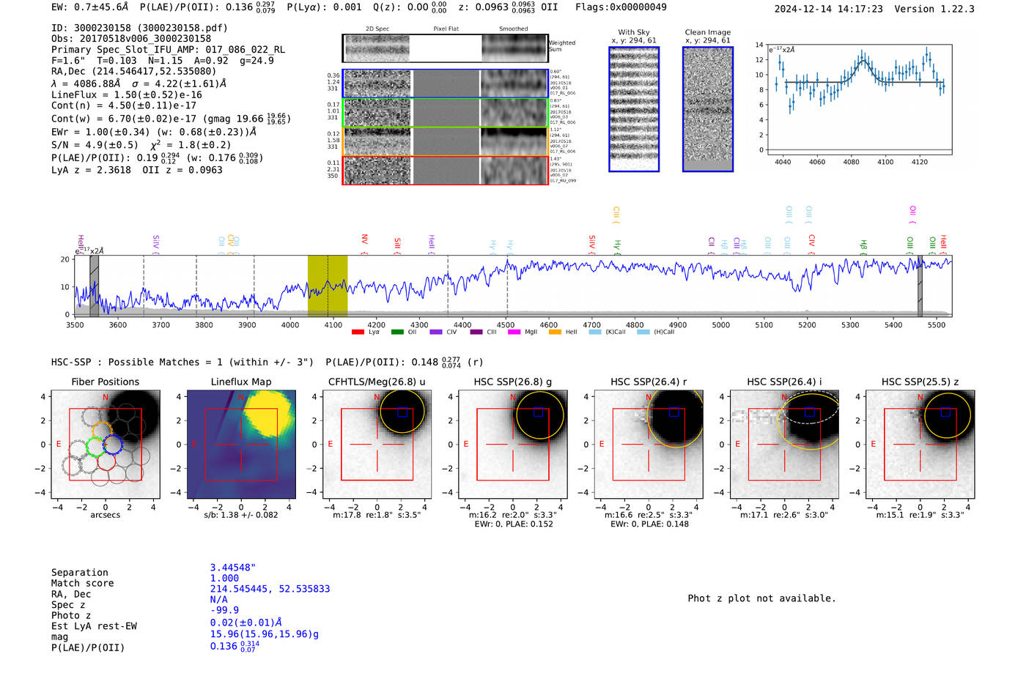
Task: Click the HSC SSP(26.8) g cutout
Action: (512, 444)
